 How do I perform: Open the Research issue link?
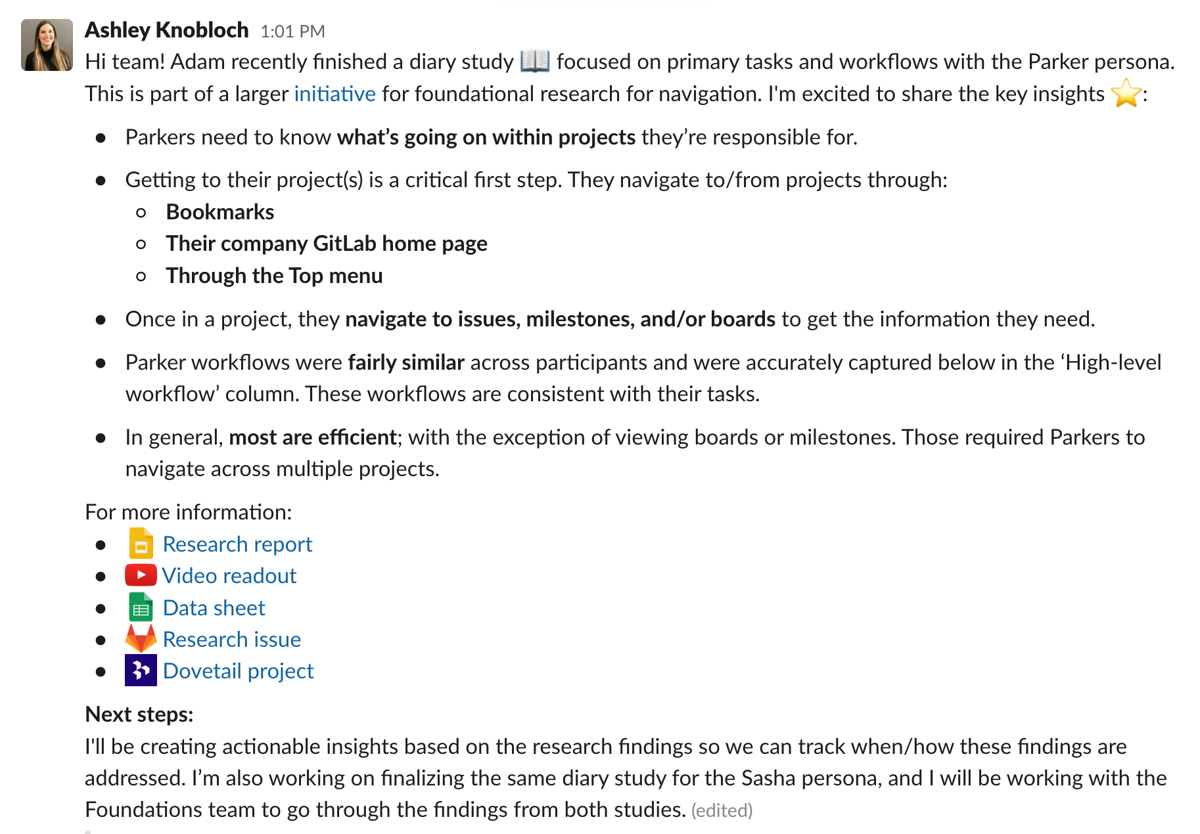coord(232,638)
